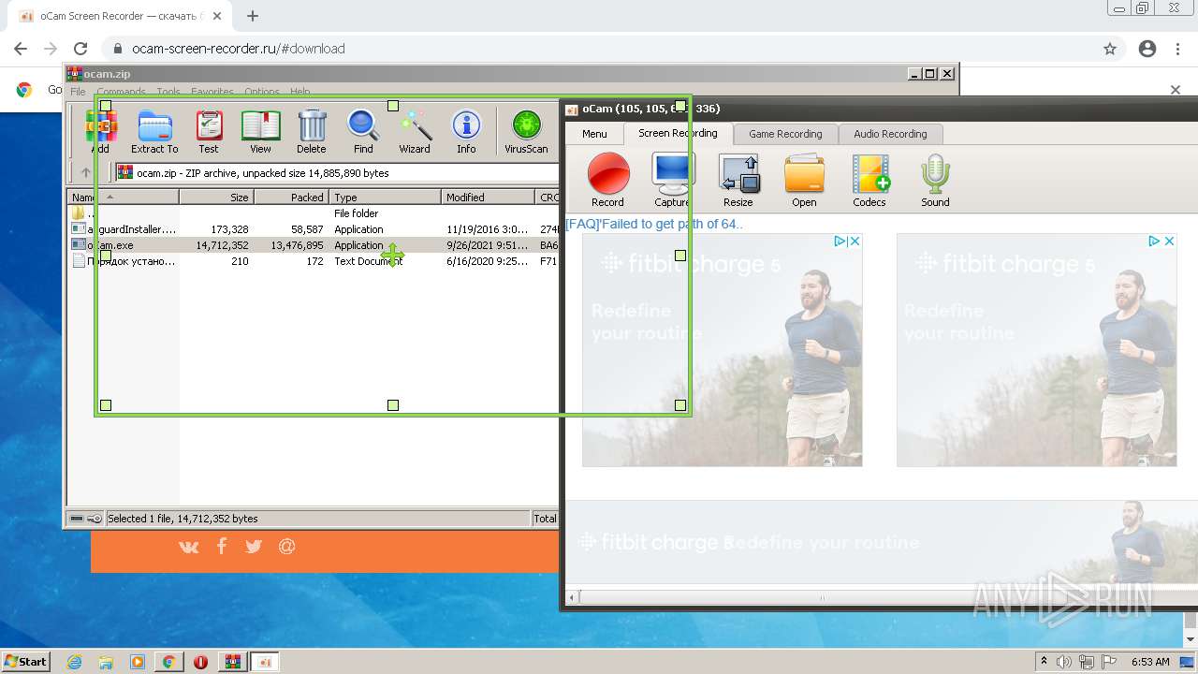
Task: Run the Test archive tool in WinRAR
Action: click(209, 131)
